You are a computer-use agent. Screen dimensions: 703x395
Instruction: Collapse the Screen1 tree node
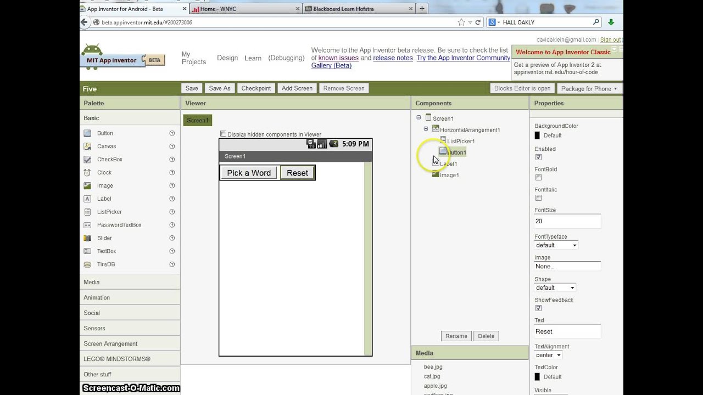click(419, 117)
